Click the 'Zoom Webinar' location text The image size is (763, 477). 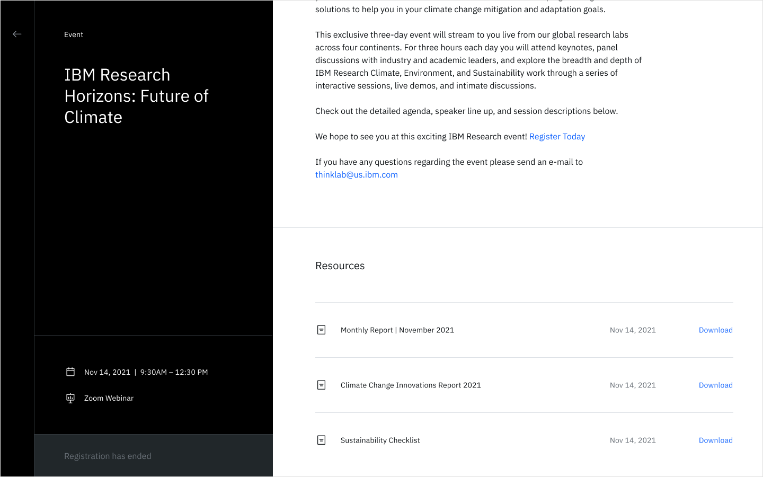click(x=109, y=398)
